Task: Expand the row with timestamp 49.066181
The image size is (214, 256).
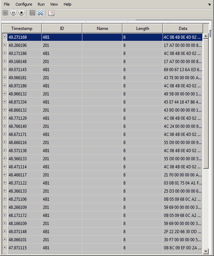Action: click(x=5, y=77)
